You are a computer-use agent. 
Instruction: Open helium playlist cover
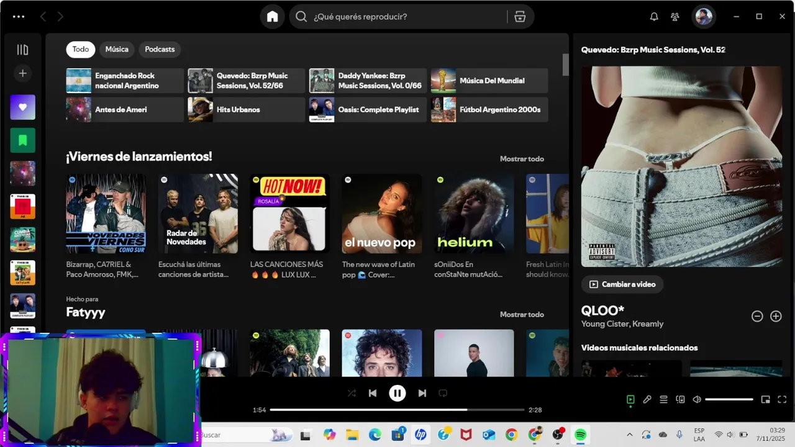click(474, 214)
